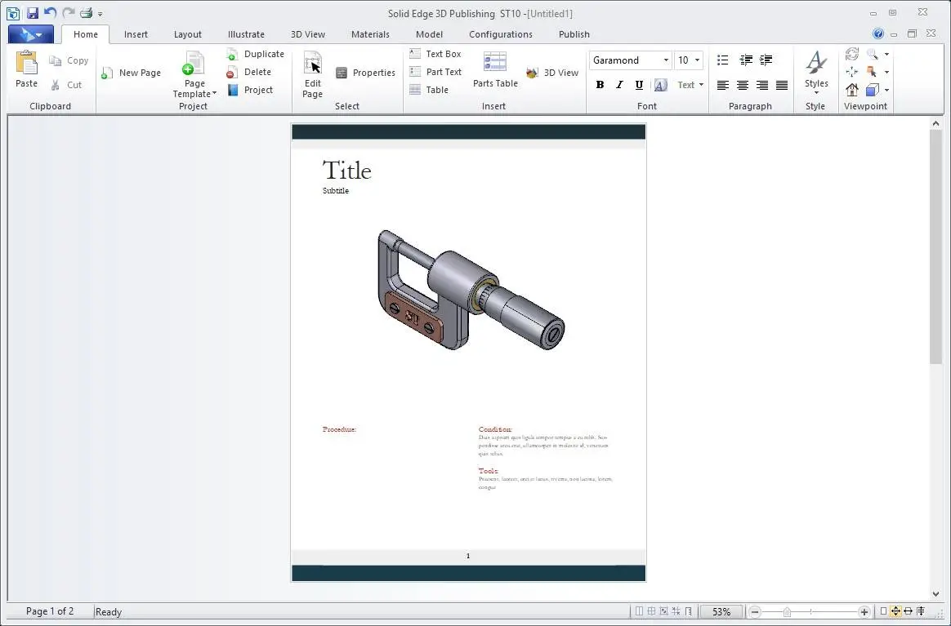
Task: Open the Properties panel
Action: [x=365, y=73]
